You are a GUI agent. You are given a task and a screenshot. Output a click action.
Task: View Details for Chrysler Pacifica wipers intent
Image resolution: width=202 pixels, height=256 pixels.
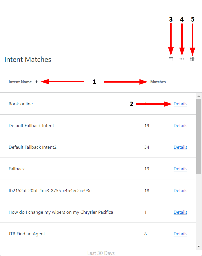coord(180,212)
